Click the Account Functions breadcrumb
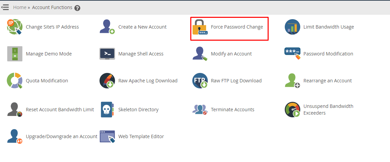 coord(52,7)
